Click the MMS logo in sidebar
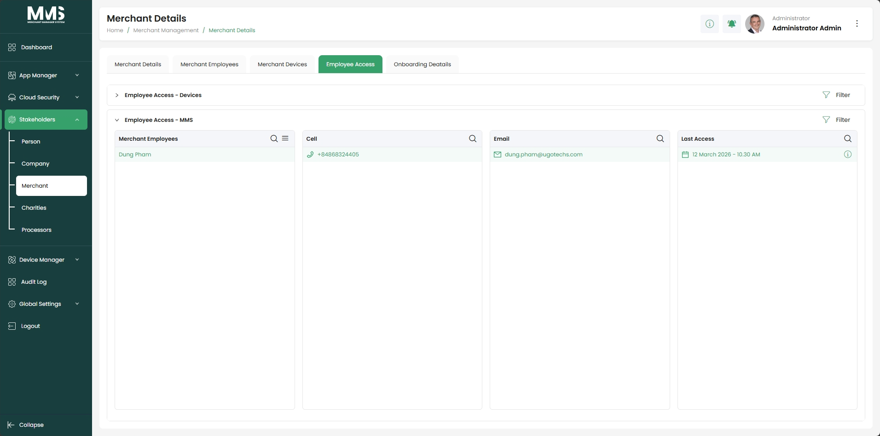The width and height of the screenshot is (880, 436). pos(46,15)
